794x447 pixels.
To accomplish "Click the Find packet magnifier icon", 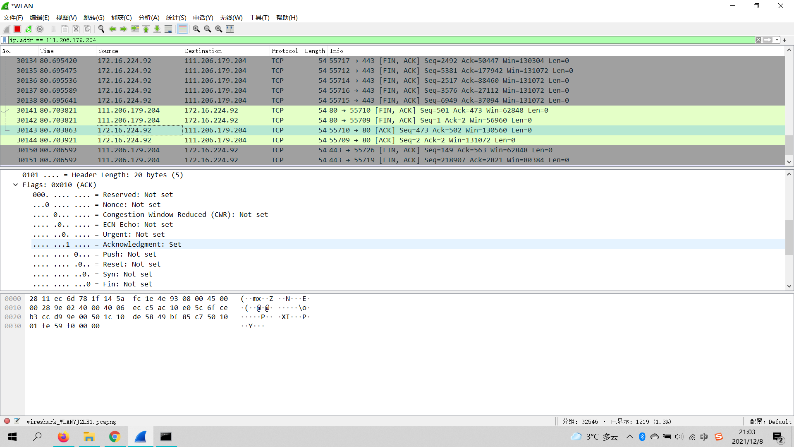I will (101, 29).
